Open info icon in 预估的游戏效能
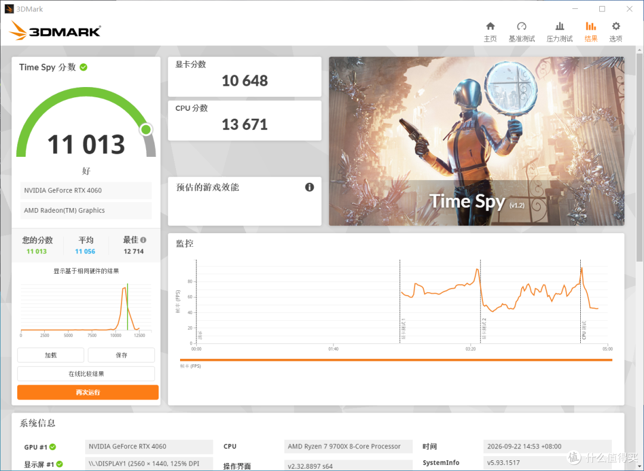644x471 pixels. tap(309, 187)
